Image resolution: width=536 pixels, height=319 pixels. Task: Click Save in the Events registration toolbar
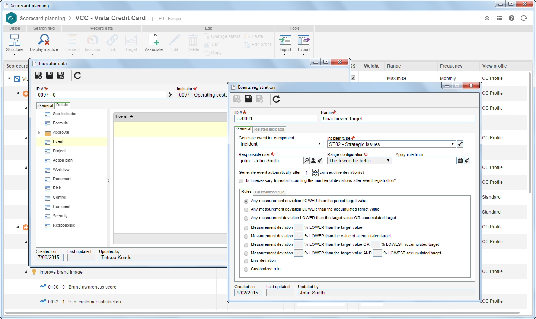pos(248,99)
